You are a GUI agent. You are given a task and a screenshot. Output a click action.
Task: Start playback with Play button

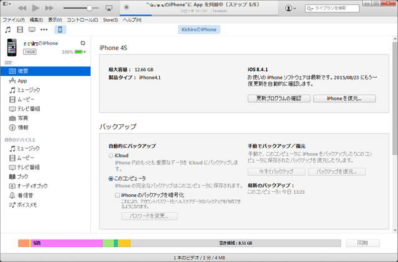pos(35,8)
